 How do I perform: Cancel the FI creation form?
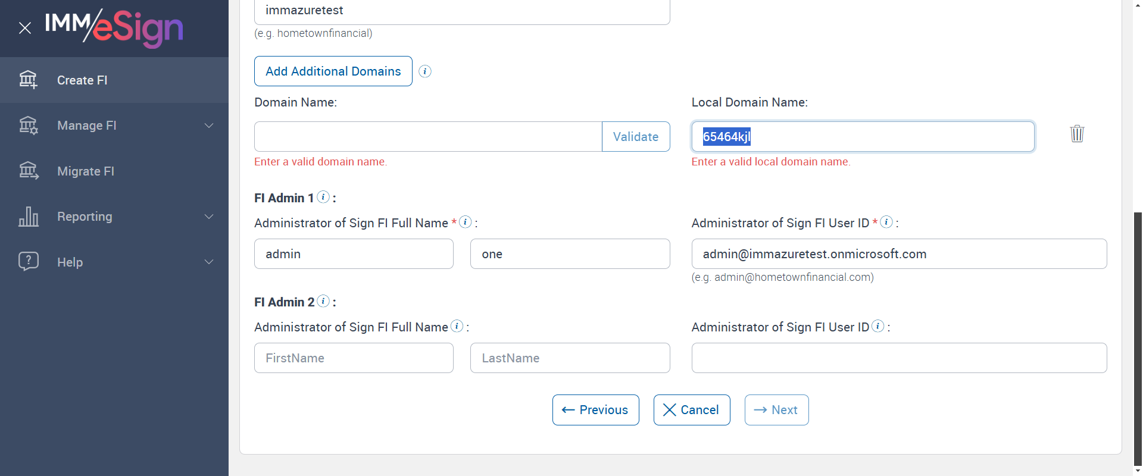point(692,410)
